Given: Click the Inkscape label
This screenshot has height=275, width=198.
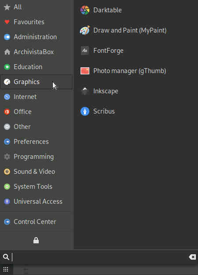Looking at the screenshot, I should click(106, 91).
